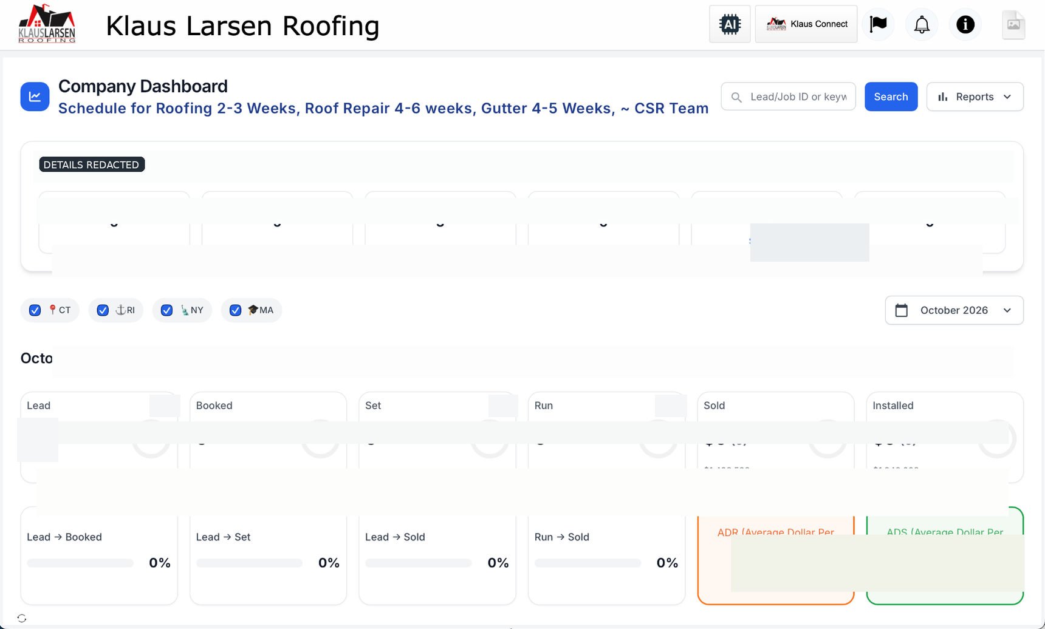
Task: Click the Company Dashboard heading
Action: [143, 86]
